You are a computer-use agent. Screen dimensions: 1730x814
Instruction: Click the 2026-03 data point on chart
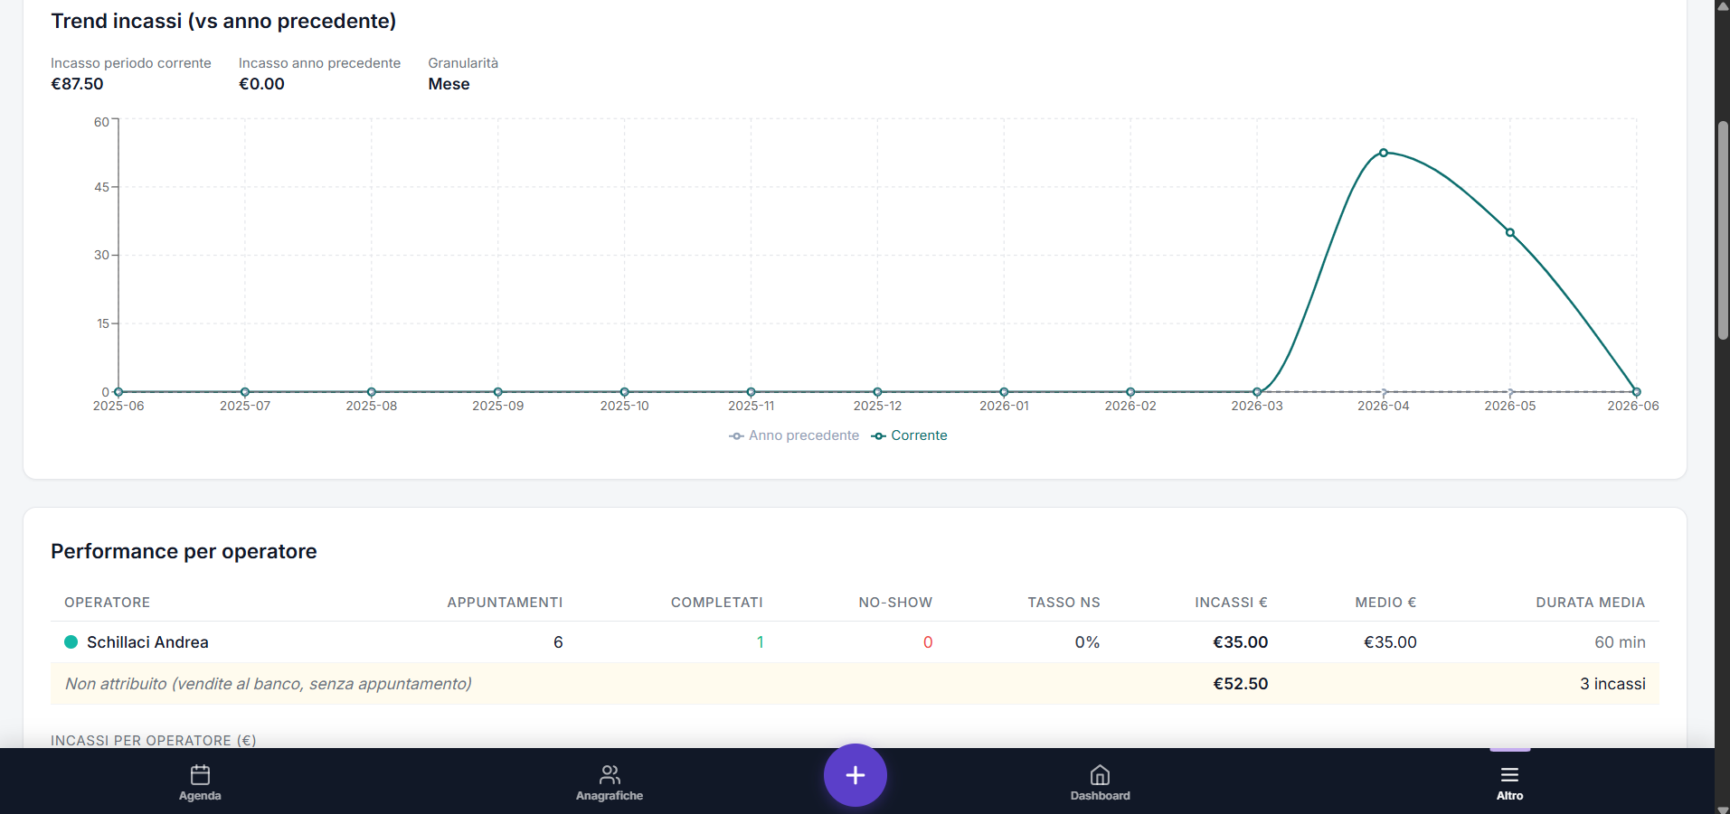[x=1257, y=392]
